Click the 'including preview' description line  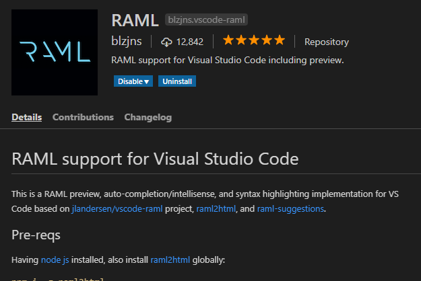pyautogui.click(x=228, y=61)
